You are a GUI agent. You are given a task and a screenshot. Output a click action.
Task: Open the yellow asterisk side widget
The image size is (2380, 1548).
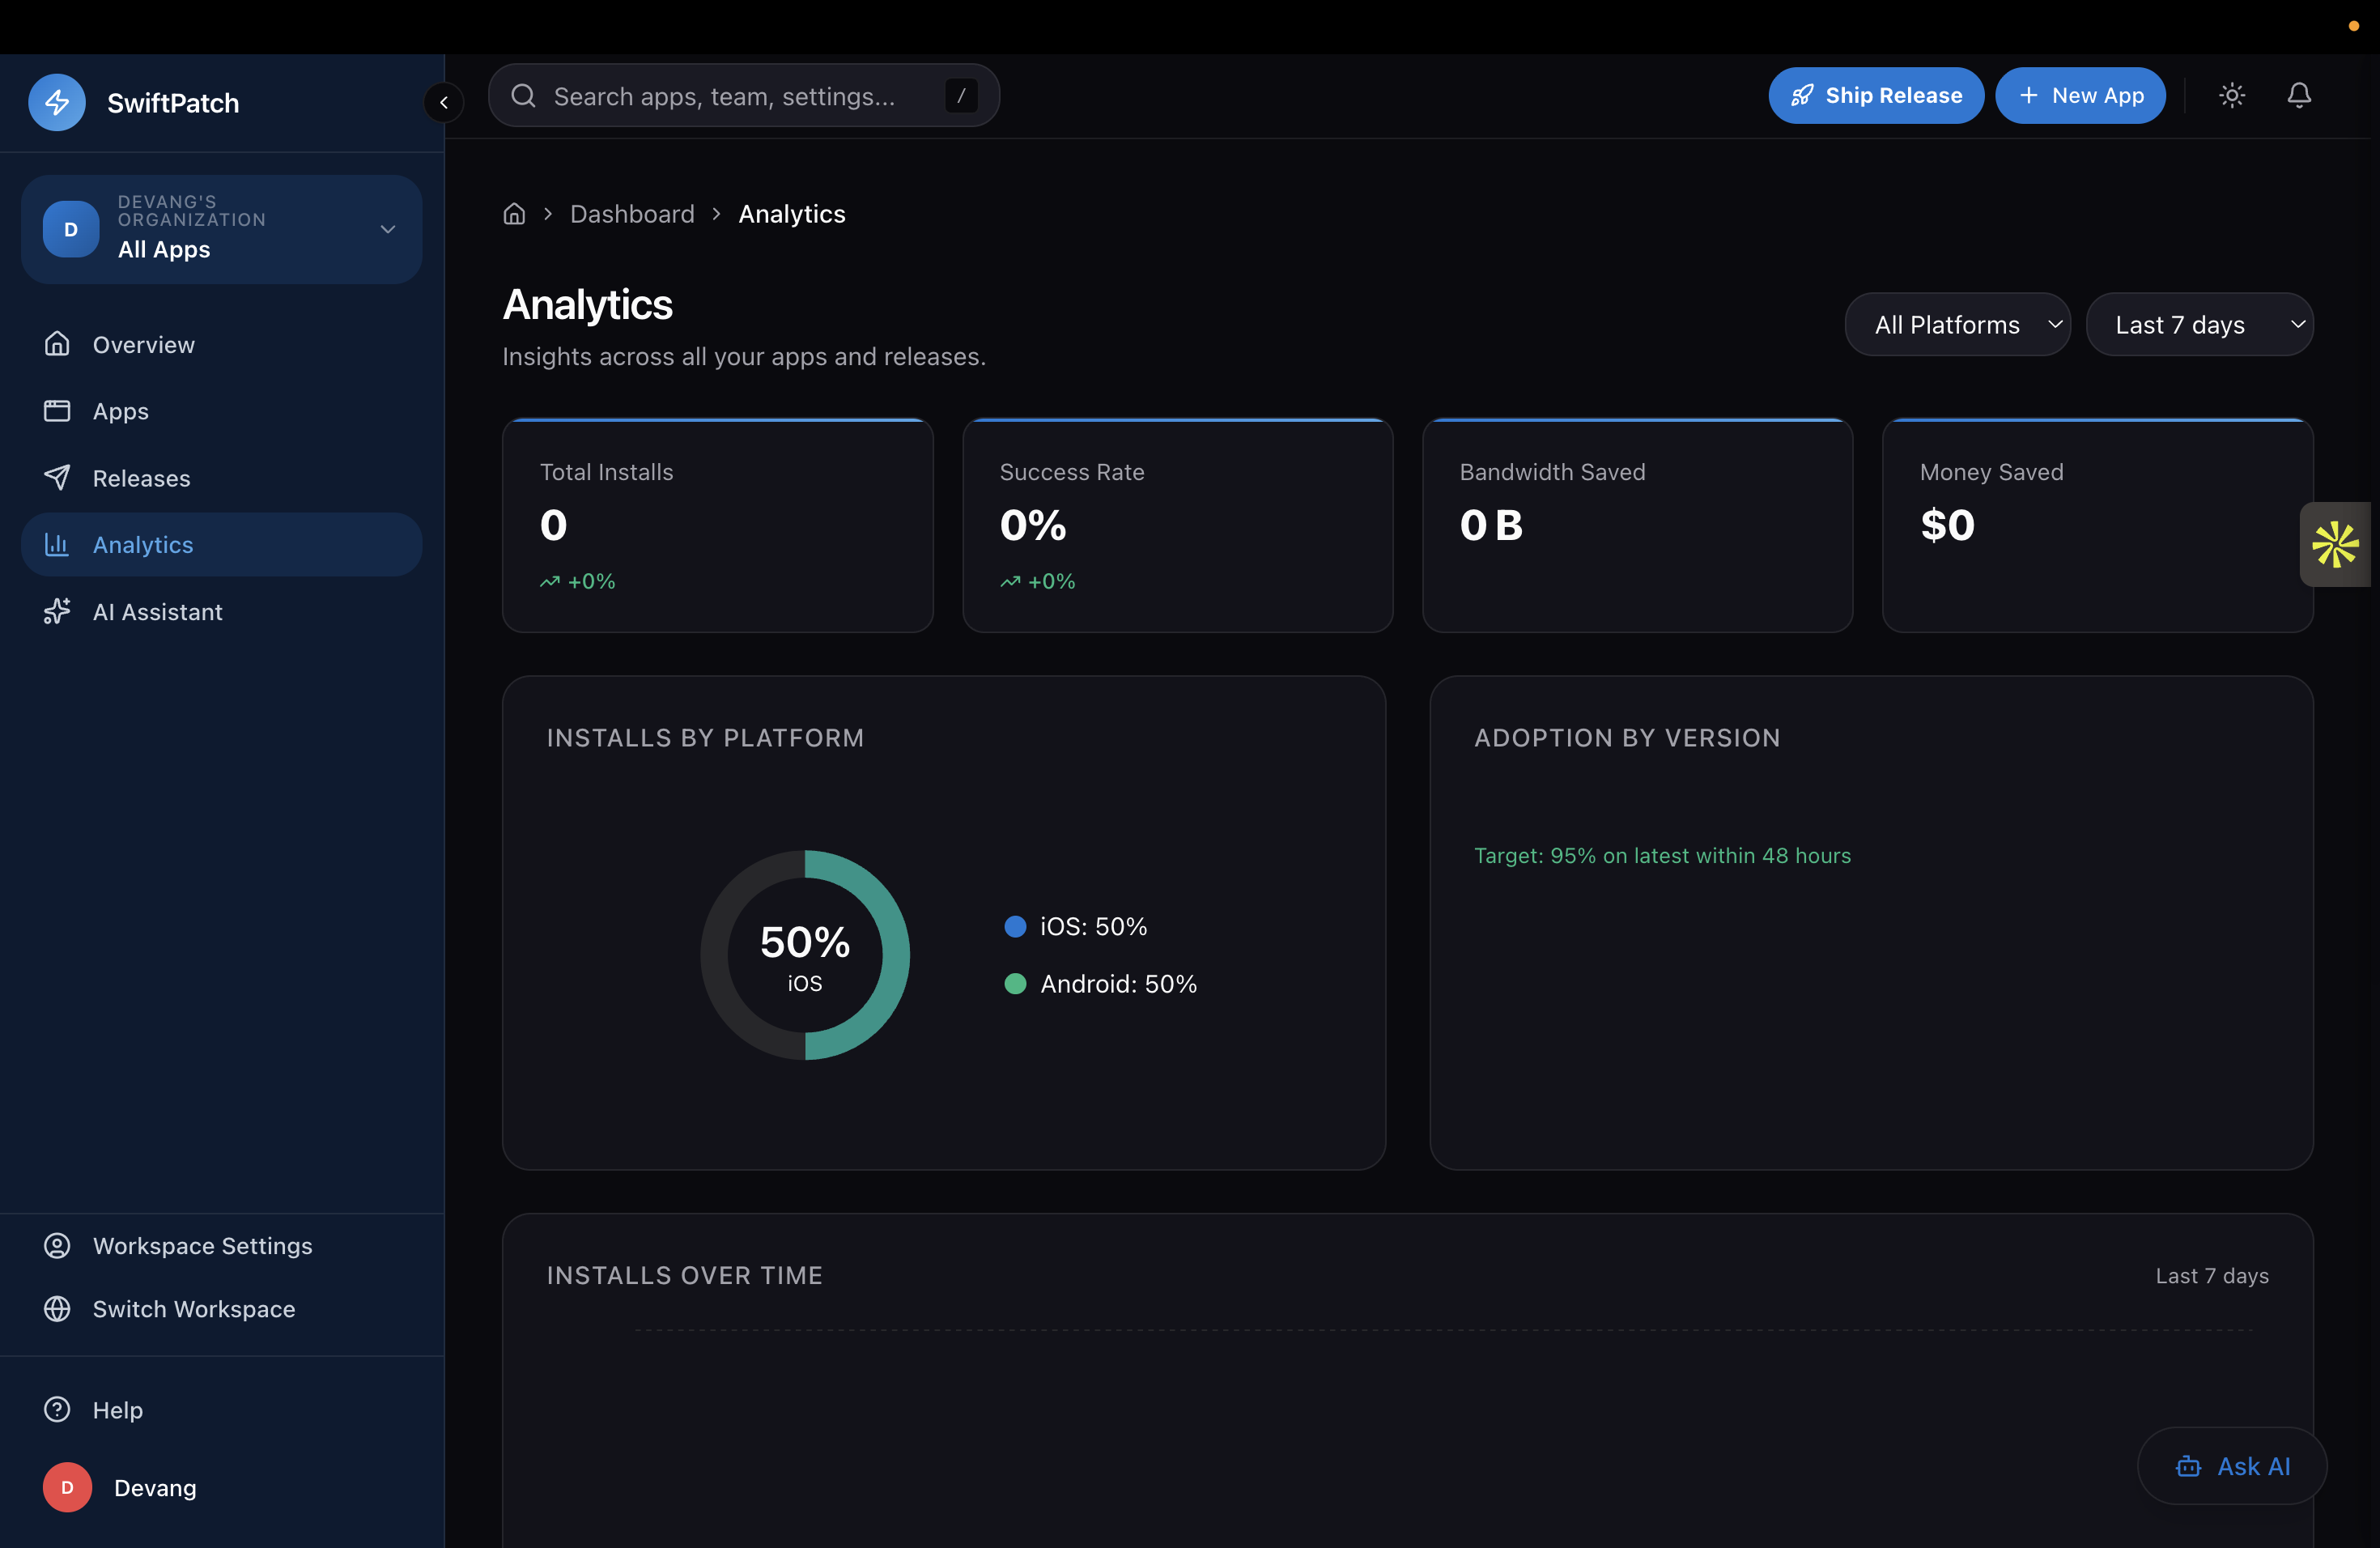coord(2335,544)
